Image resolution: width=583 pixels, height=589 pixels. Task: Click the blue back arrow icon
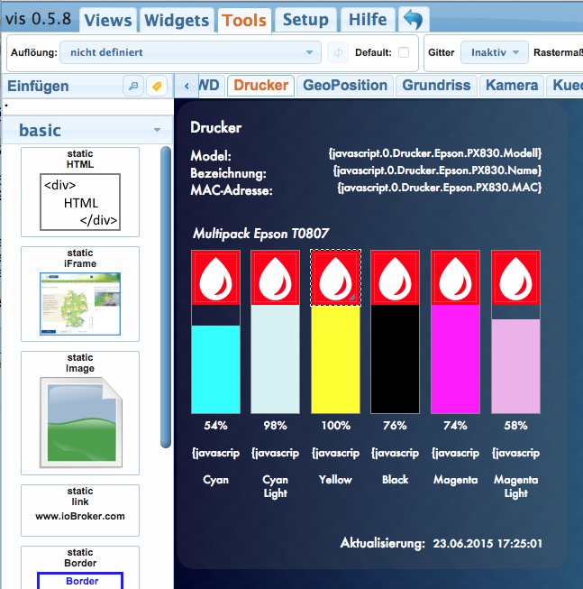point(414,20)
